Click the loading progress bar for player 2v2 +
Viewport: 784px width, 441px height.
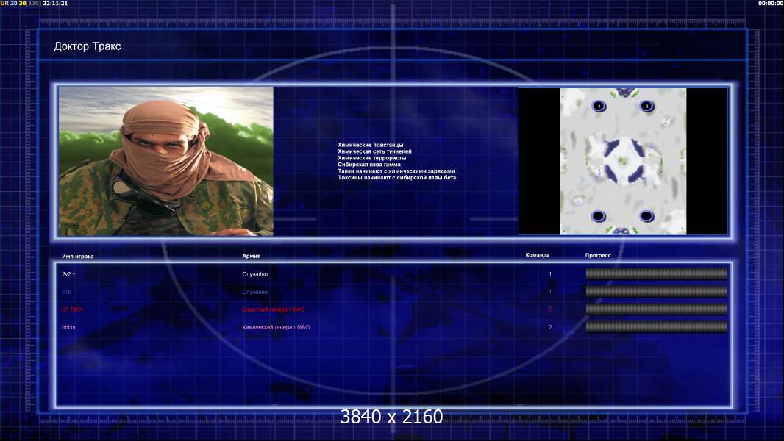click(657, 273)
